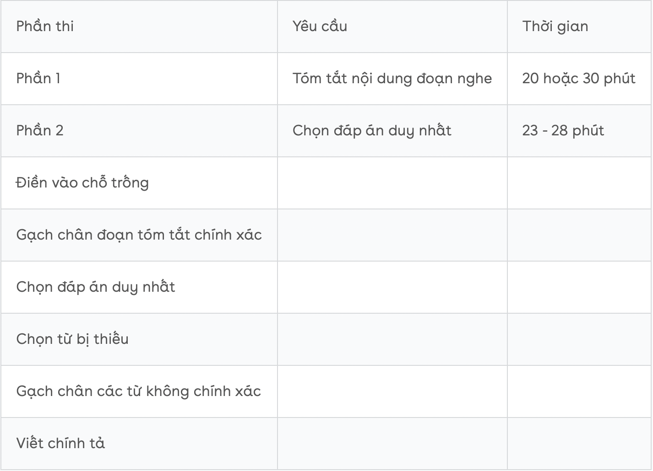Viewport: 653px width, 471px height.
Task: Click "Chọn đáp án duy nhất" beside Phần 2
Action: click(x=372, y=131)
